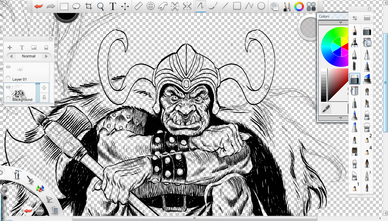Select the Lasso selection tool
Image resolution: width=388 pixels, height=221 pixels.
pyautogui.click(x=76, y=6)
